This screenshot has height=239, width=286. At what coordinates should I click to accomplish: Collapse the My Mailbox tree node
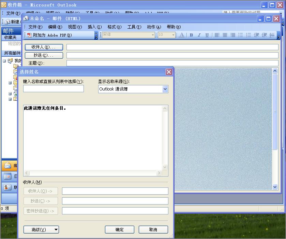(4, 61)
